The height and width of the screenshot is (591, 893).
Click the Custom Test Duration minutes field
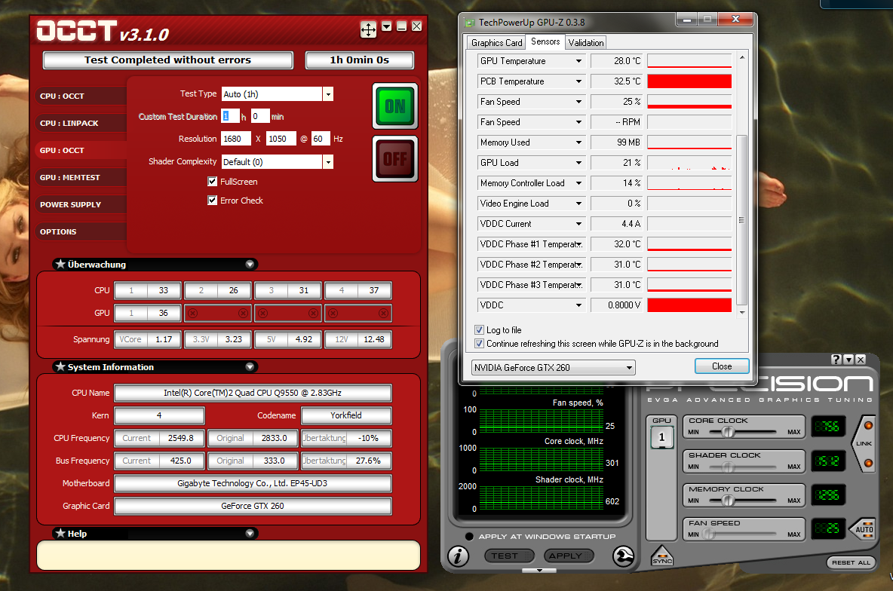[259, 116]
